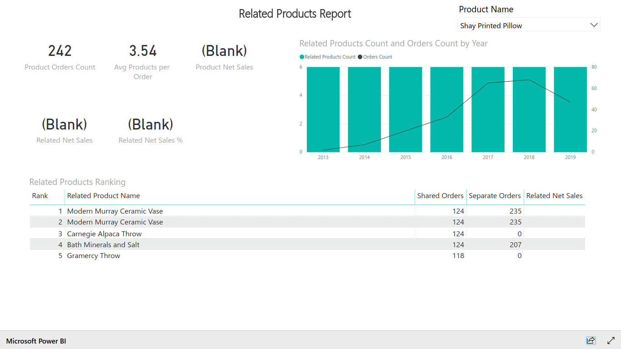Sort the table by Related Net Sales
Image resolution: width=621 pixels, height=349 pixels.
pos(554,196)
